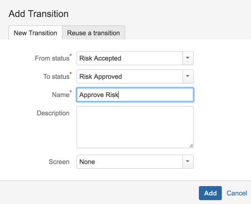This screenshot has height=204, width=251.
Task: Click the Screen label
Action: pos(59,162)
